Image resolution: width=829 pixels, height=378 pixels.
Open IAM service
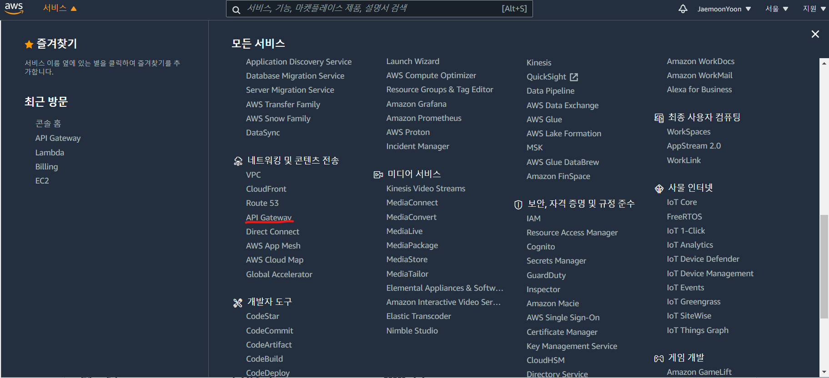[x=533, y=219]
